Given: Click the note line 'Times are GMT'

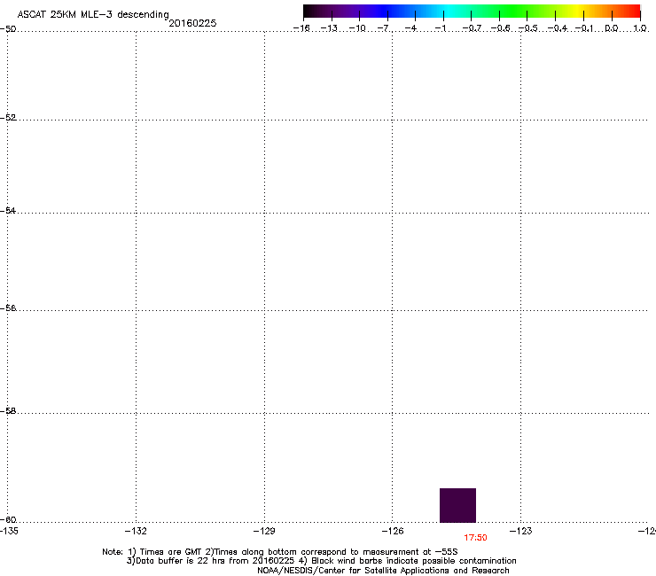Looking at the screenshot, I should click(x=280, y=552).
